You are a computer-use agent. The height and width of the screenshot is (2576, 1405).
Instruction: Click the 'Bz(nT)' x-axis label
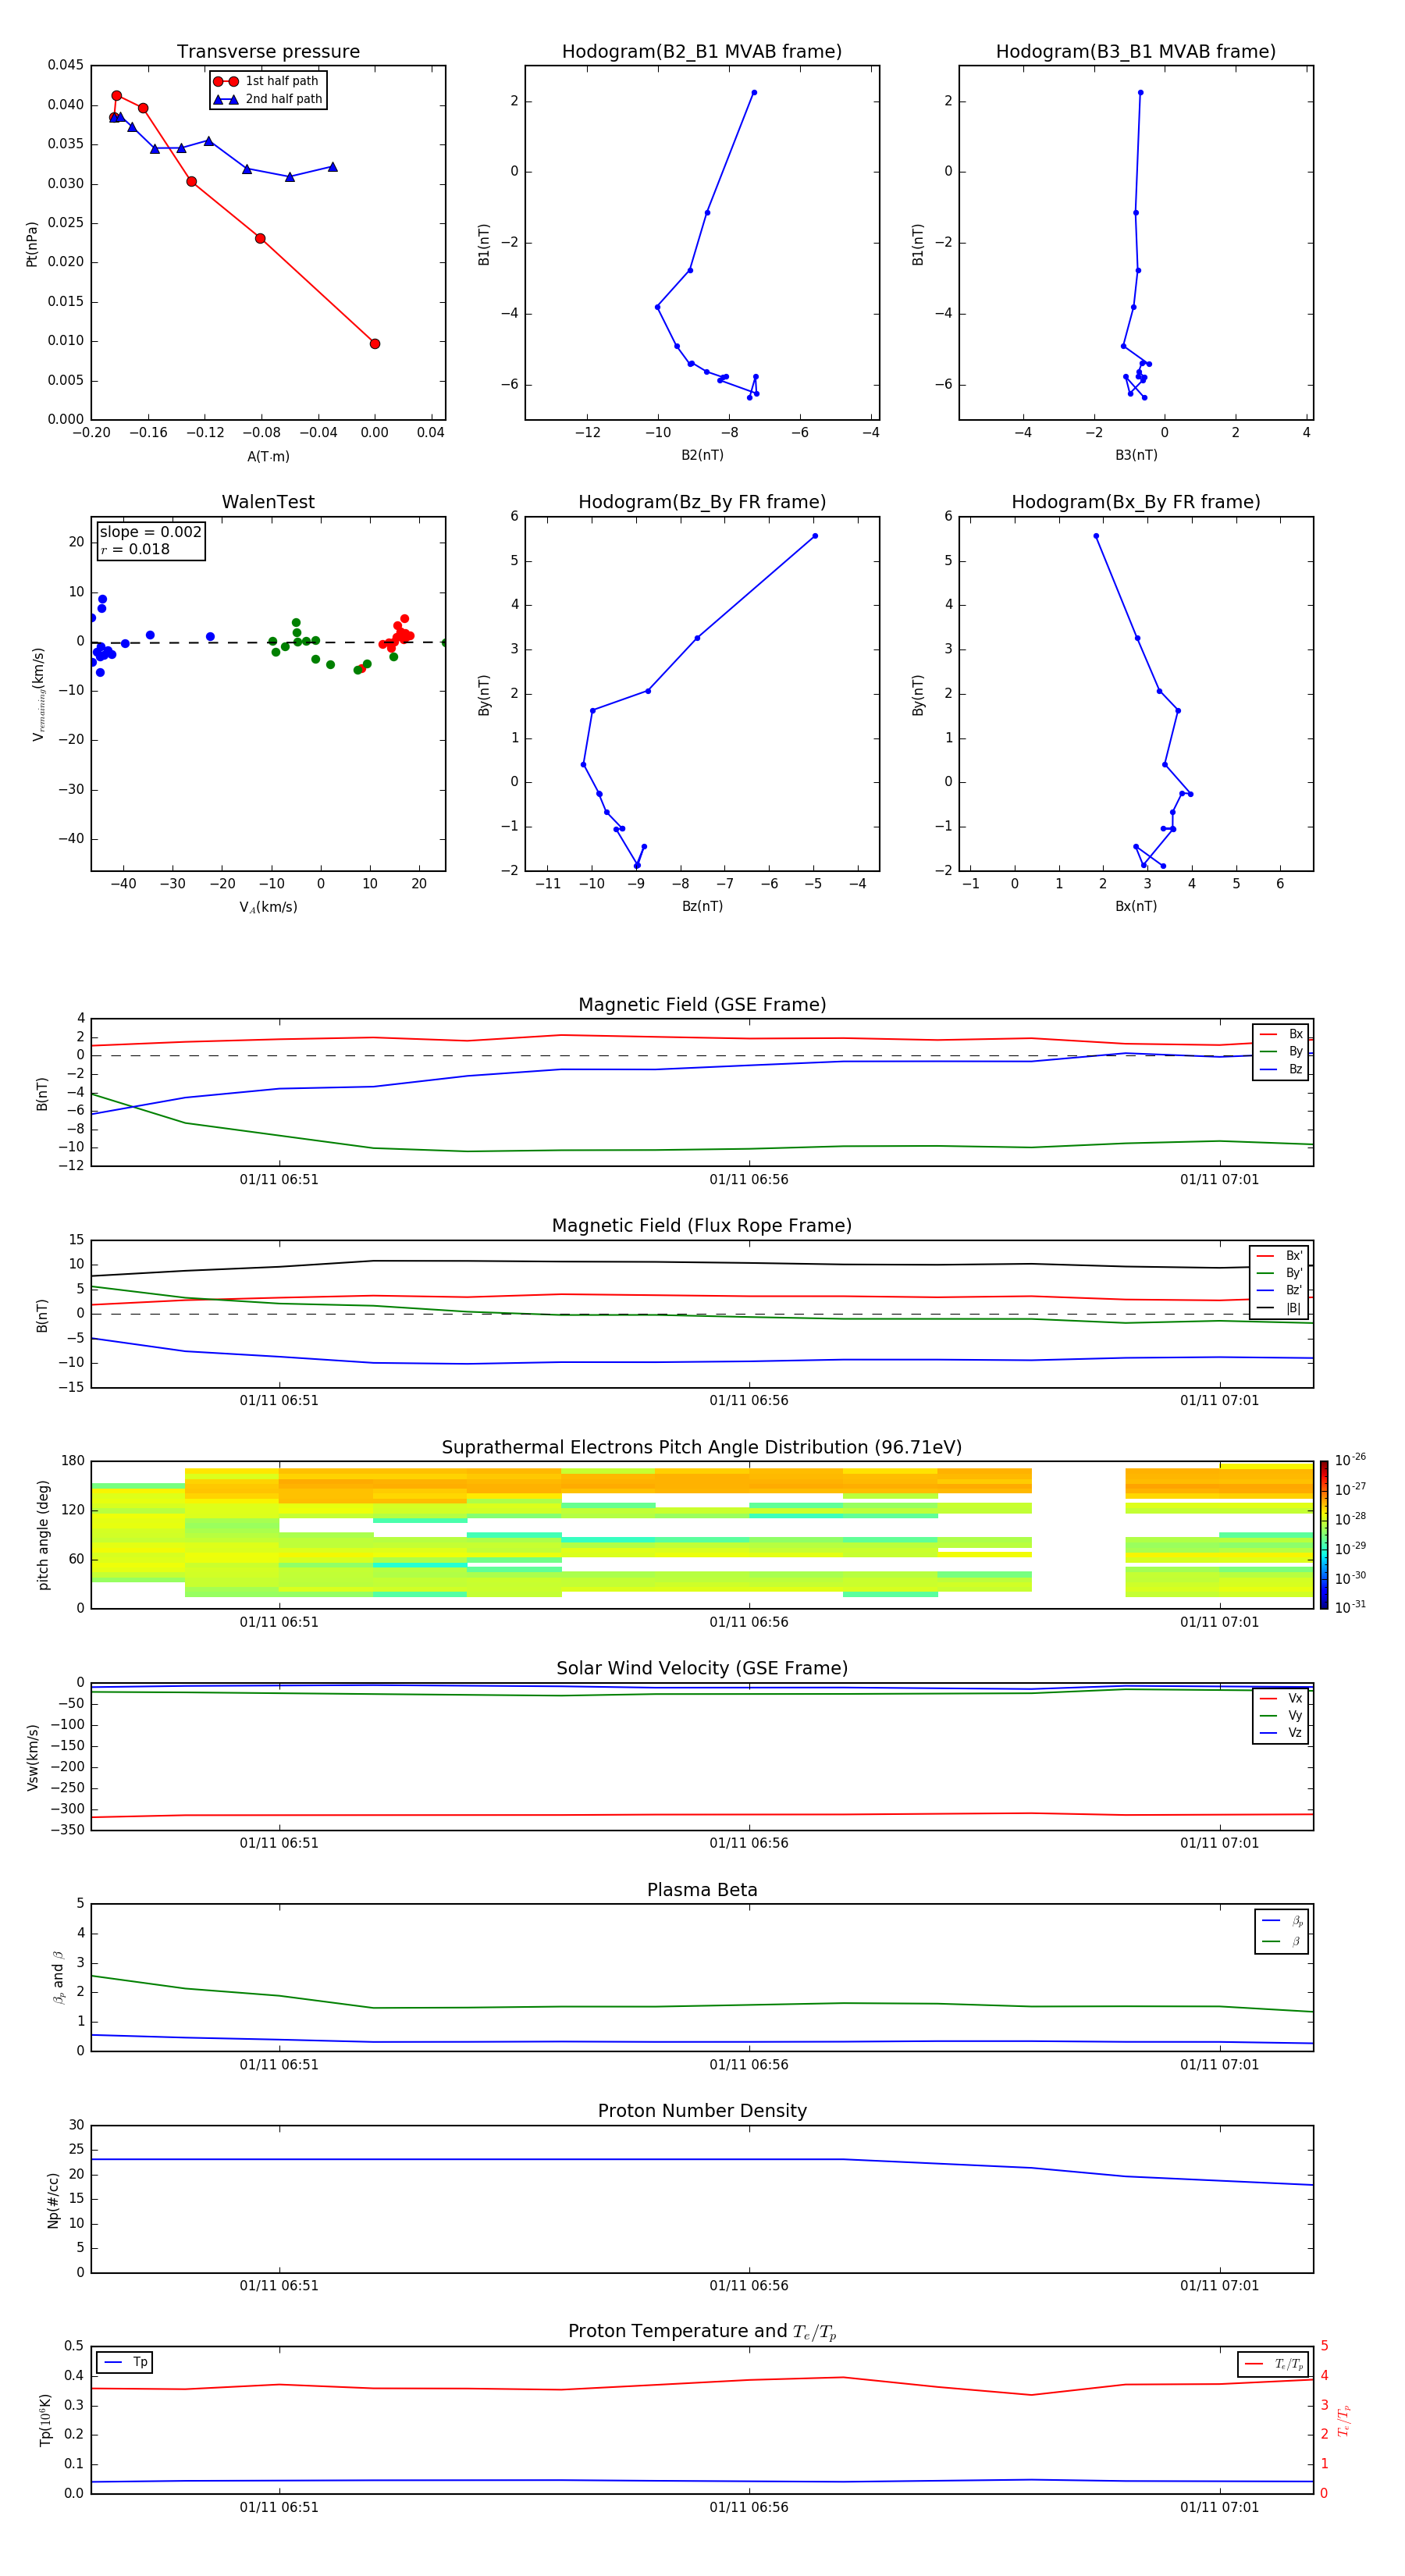[702, 906]
